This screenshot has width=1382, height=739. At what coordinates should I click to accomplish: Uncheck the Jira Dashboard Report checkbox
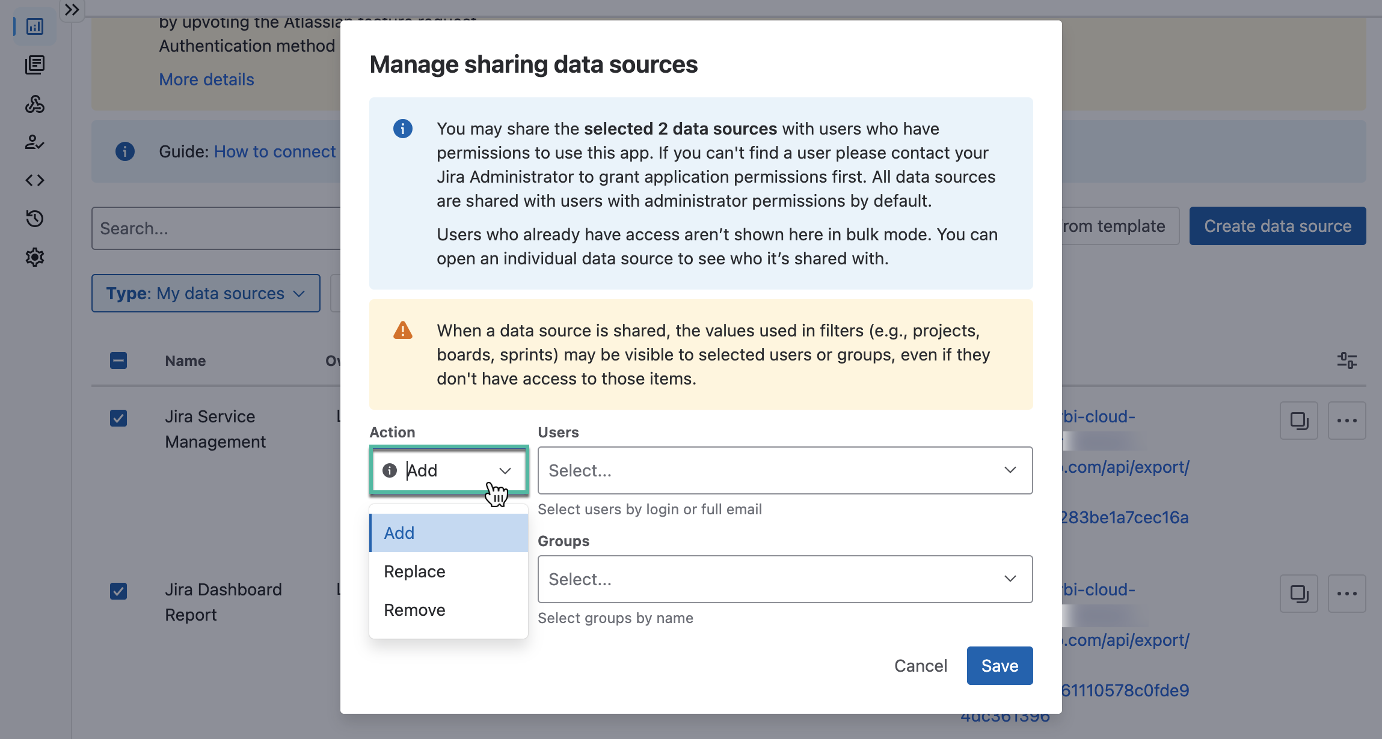118,591
